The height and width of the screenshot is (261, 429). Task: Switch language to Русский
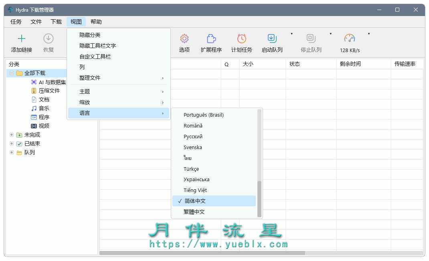coord(214,137)
